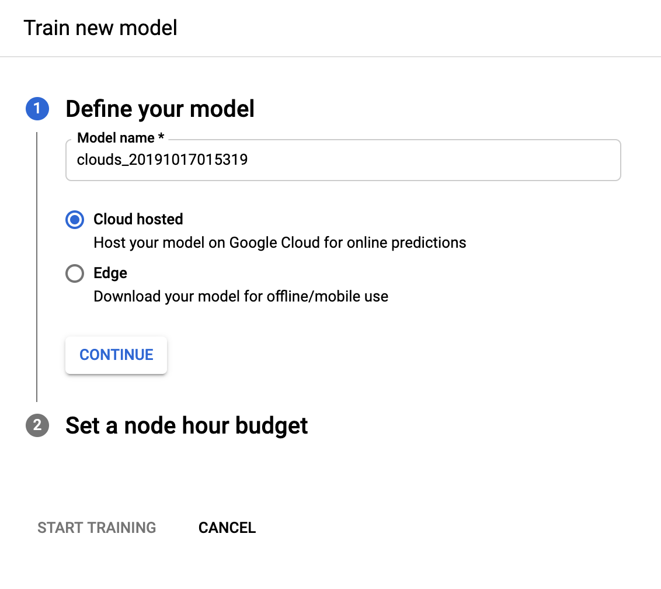Click the 'Download your model for offline/mobile use' text
Image resolution: width=661 pixels, height=589 pixels.
click(241, 296)
